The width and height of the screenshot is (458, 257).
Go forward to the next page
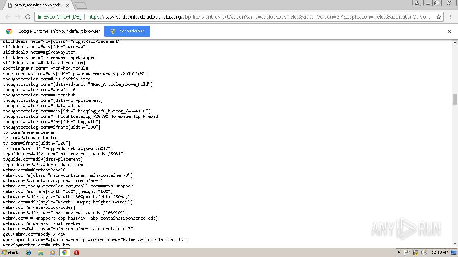pyautogui.click(x=18, y=17)
